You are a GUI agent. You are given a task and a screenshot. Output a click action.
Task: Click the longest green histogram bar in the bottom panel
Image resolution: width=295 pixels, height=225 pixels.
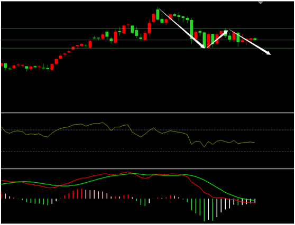[x=204, y=210]
